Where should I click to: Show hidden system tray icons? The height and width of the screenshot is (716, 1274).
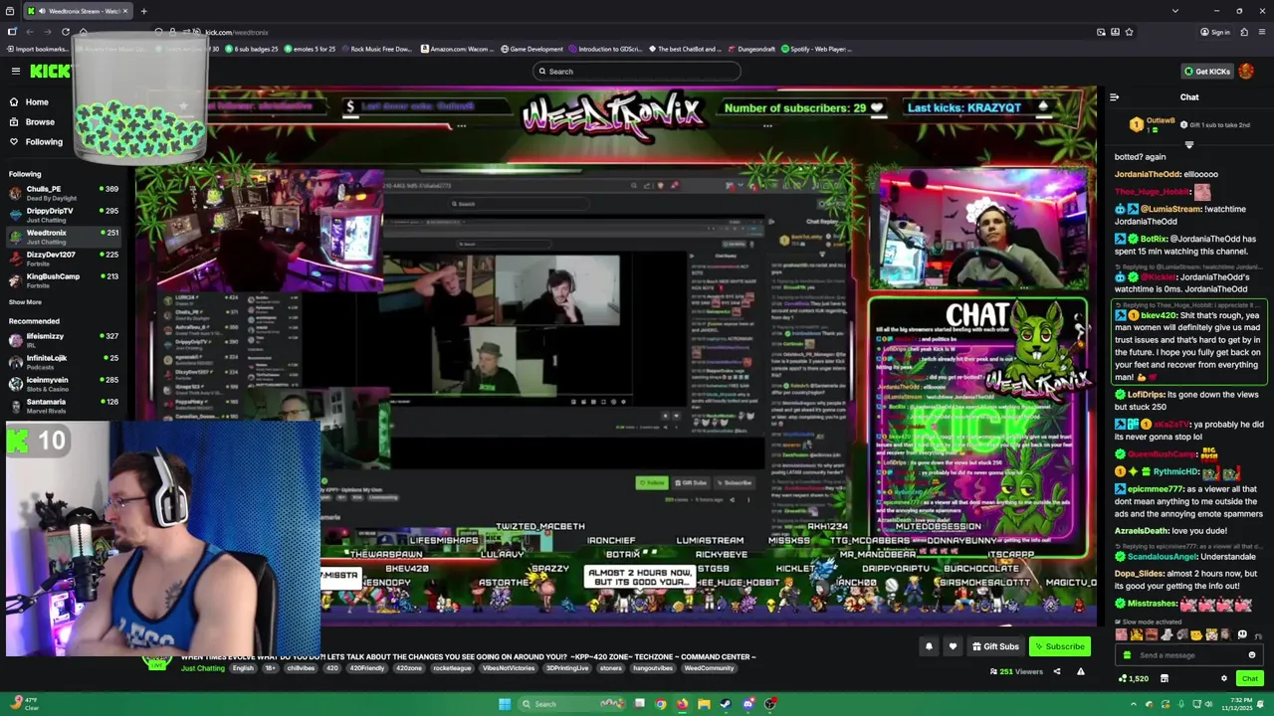tap(1133, 704)
